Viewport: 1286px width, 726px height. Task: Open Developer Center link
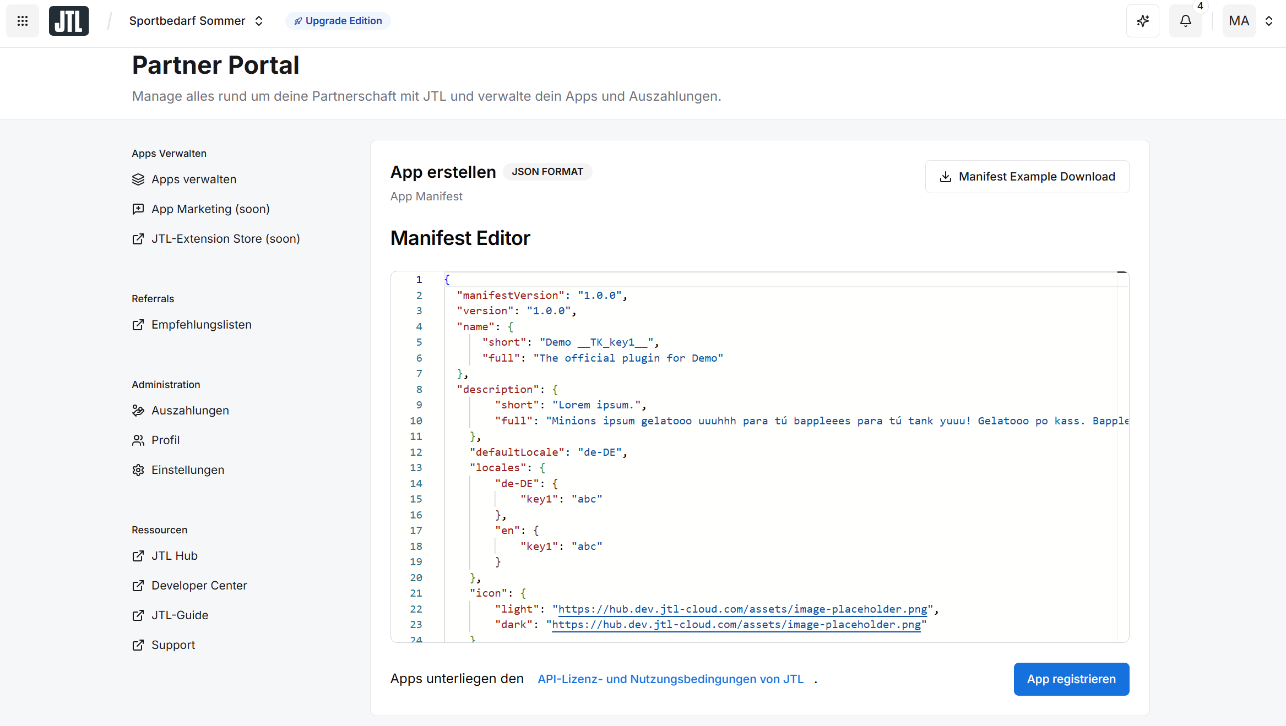[199, 586]
